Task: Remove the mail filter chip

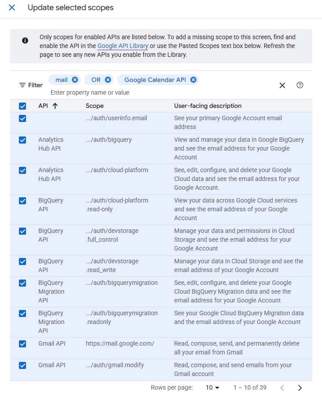Action: click(74, 80)
